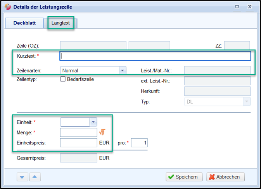Click the up arrow navigation button

(35, 177)
